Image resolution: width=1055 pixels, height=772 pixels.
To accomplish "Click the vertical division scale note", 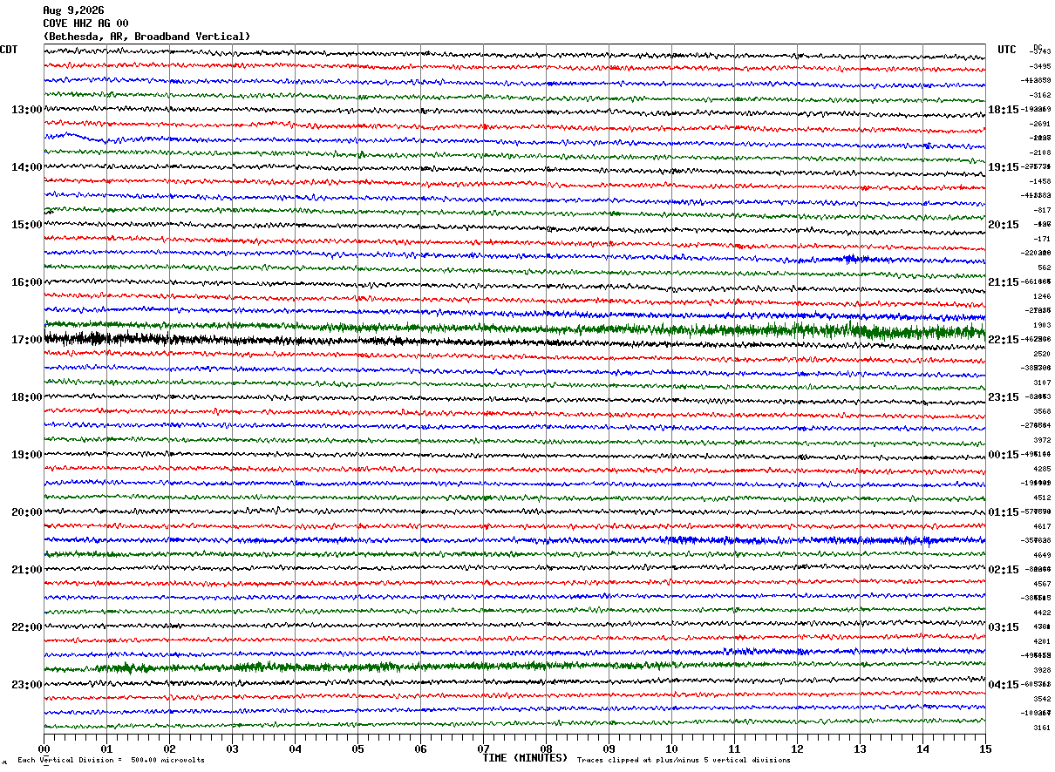I will coord(111,760).
